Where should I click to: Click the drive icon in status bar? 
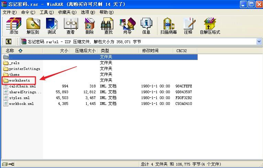point(5,164)
